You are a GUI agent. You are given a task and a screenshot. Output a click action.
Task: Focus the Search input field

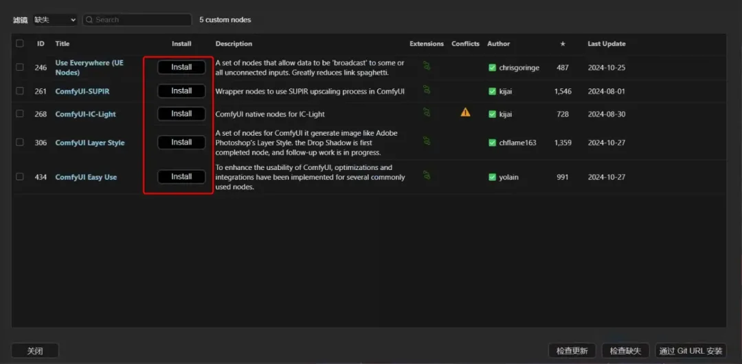[x=137, y=20]
